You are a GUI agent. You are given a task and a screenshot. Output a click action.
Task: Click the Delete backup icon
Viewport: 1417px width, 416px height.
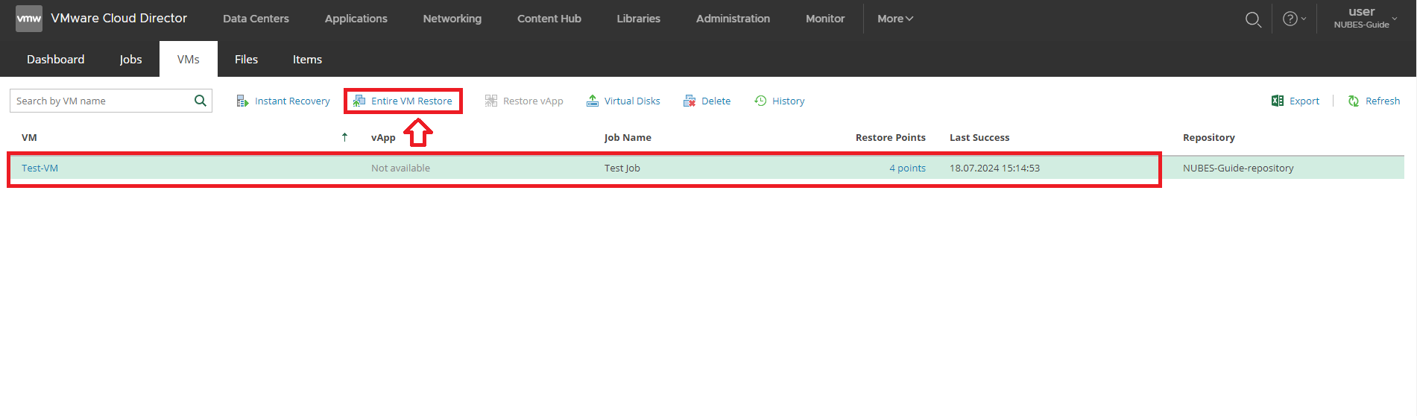pos(689,101)
